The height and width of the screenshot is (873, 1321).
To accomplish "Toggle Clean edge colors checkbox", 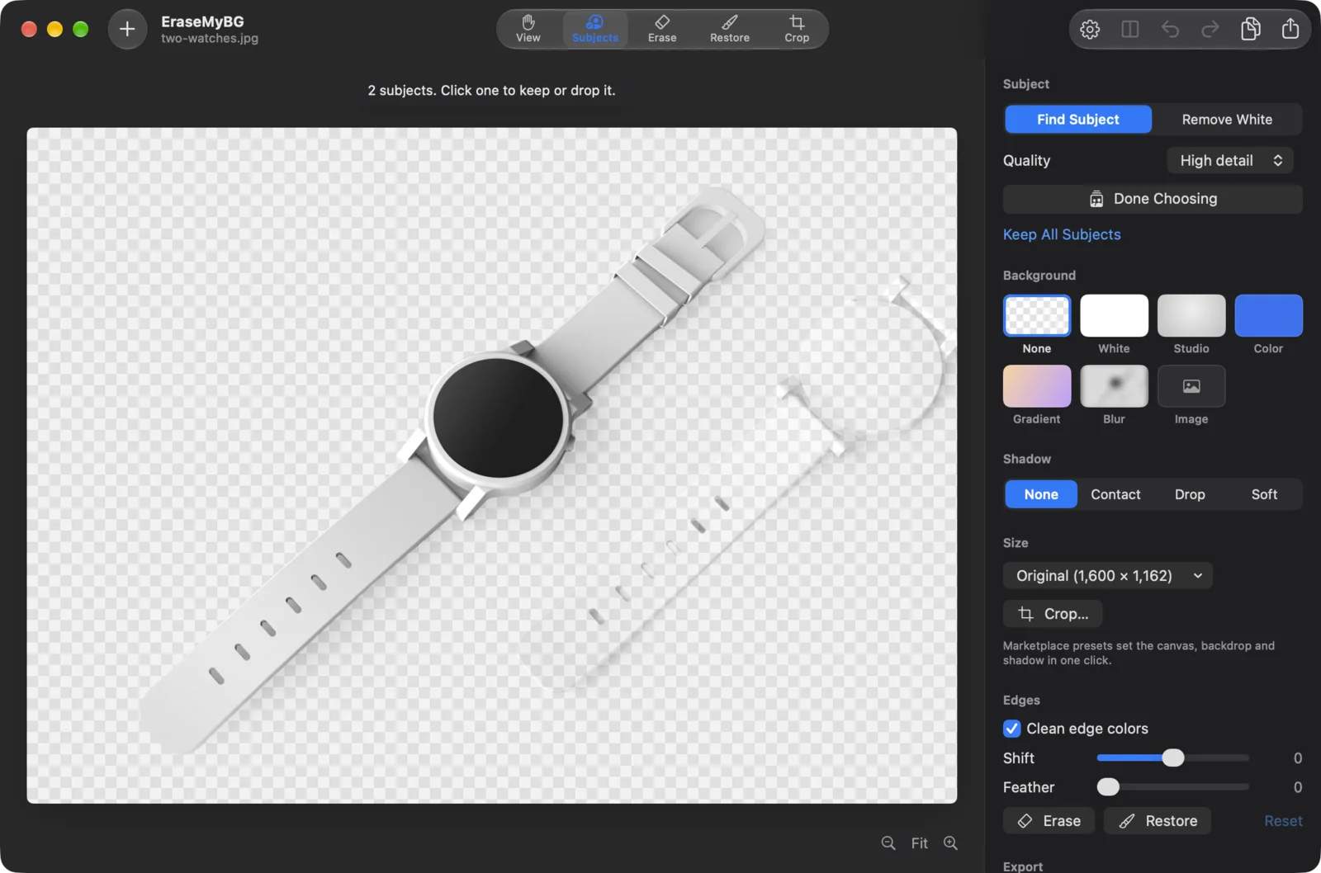I will click(1012, 729).
